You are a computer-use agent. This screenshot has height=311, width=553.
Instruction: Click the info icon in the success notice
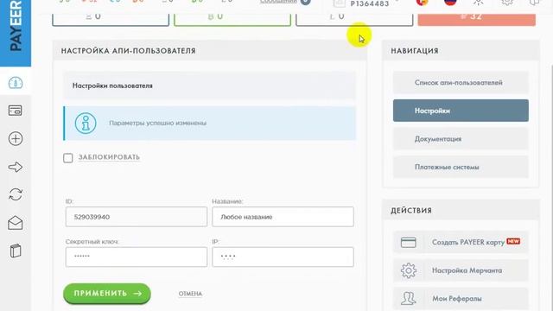[x=86, y=123]
